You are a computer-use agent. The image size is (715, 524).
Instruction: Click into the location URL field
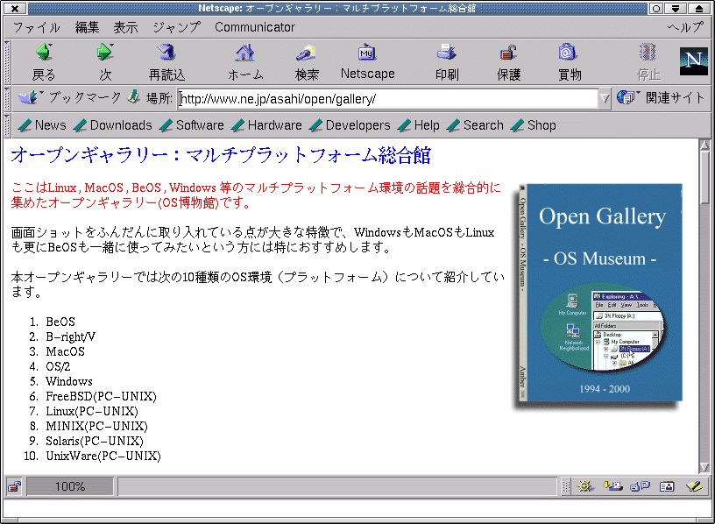(x=387, y=98)
